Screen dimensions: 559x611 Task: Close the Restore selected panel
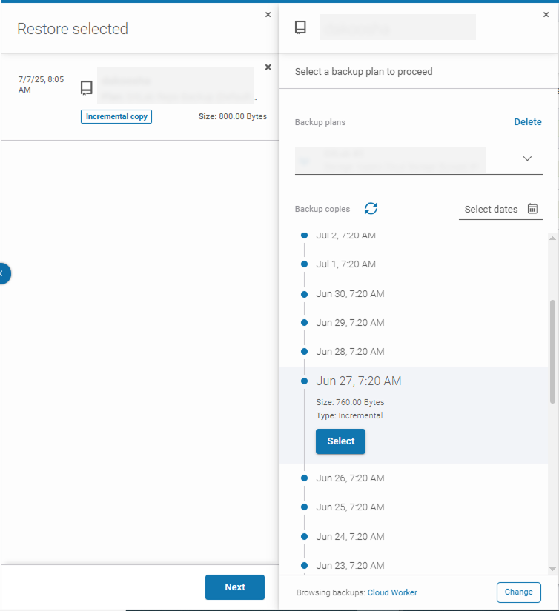coord(268,14)
